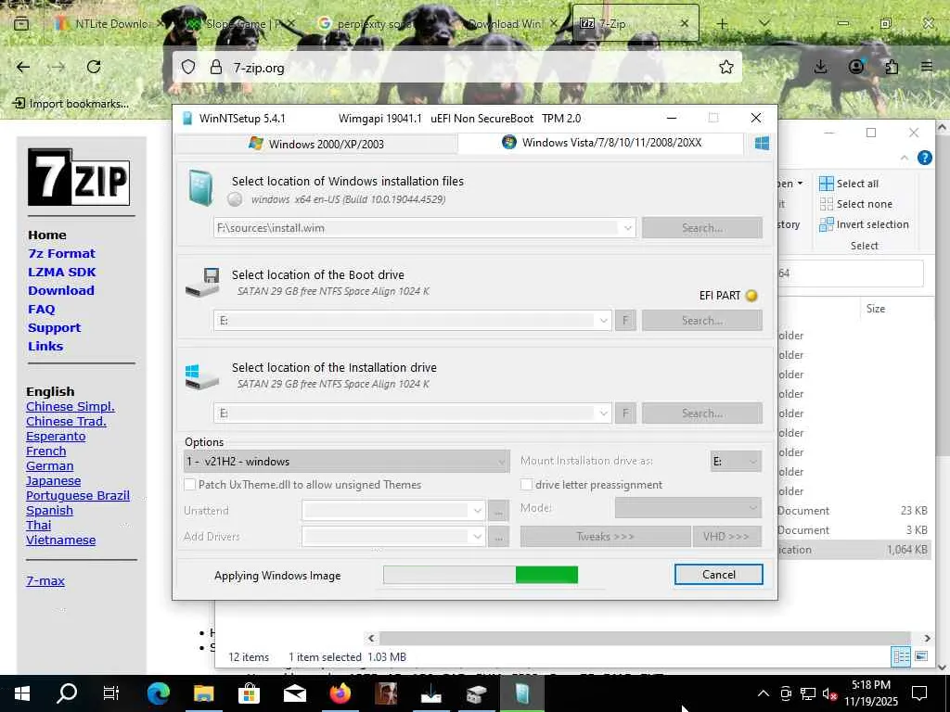Click the Windows flag icon in WinNTSetup tab bar
The image size is (950, 712).
pos(762,143)
